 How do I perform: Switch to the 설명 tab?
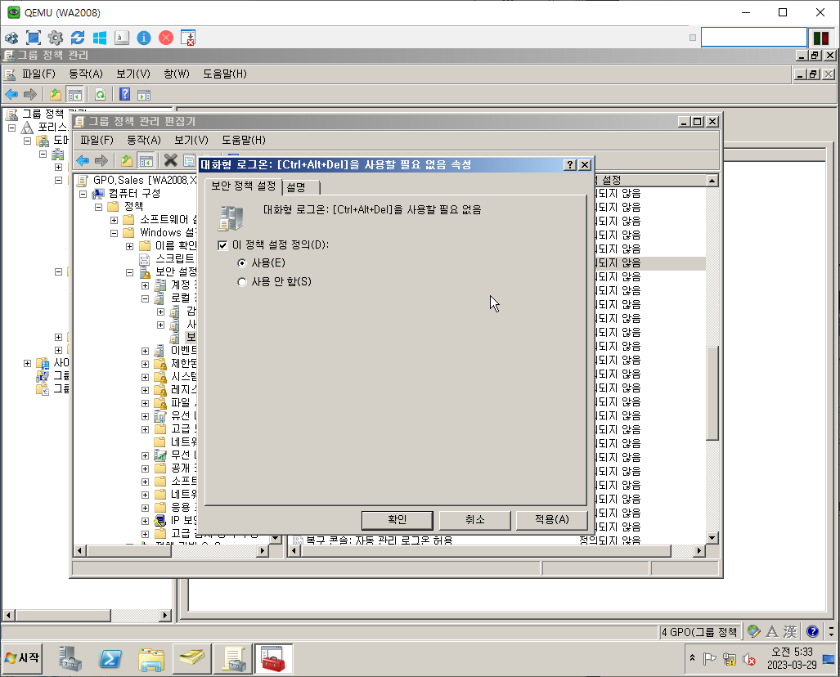(296, 187)
